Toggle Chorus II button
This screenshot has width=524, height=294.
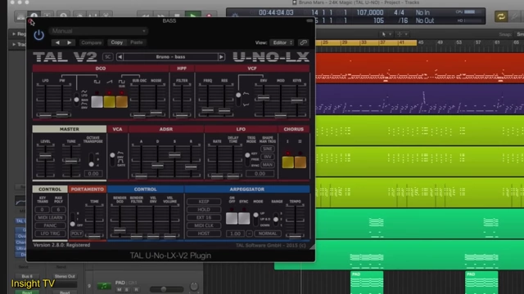[x=300, y=163]
